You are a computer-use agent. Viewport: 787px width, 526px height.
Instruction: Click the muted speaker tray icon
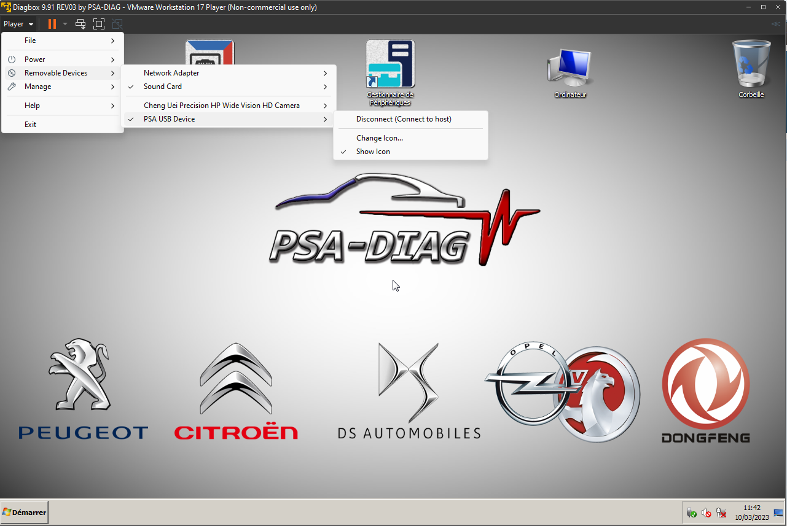pos(707,512)
